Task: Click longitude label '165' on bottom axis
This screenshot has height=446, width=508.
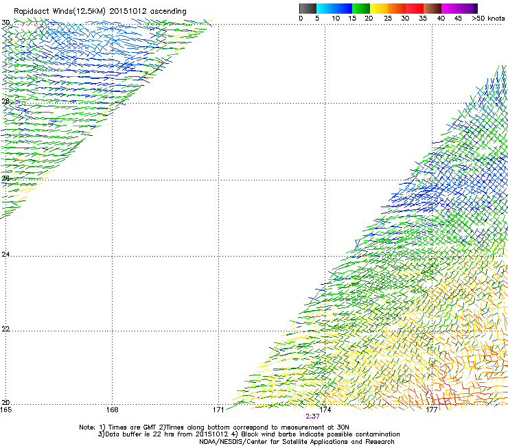Action: (x=5, y=410)
